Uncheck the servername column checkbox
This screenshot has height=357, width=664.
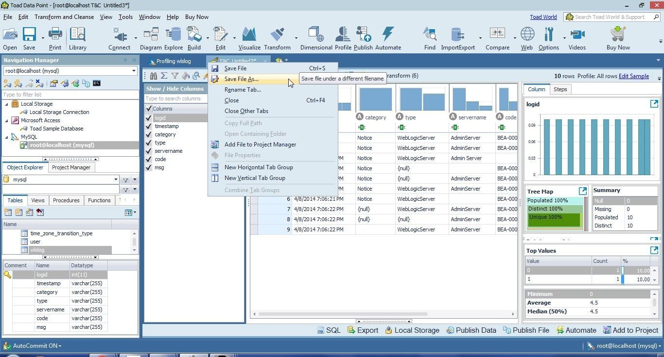[149, 151]
